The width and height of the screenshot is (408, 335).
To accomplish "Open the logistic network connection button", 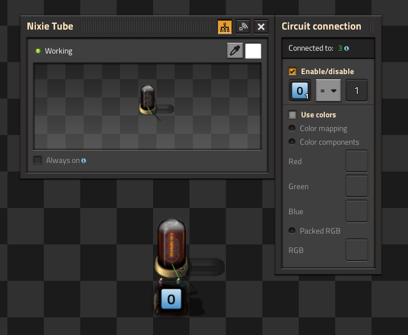I will coord(243,27).
